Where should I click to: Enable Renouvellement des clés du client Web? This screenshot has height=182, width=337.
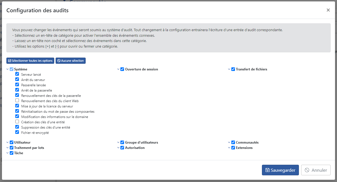tap(17, 100)
